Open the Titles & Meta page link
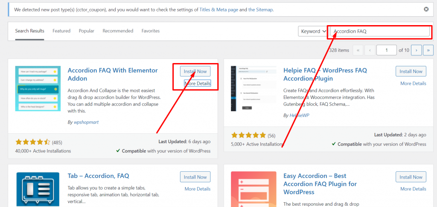The height and width of the screenshot is (207, 437). tap(219, 9)
